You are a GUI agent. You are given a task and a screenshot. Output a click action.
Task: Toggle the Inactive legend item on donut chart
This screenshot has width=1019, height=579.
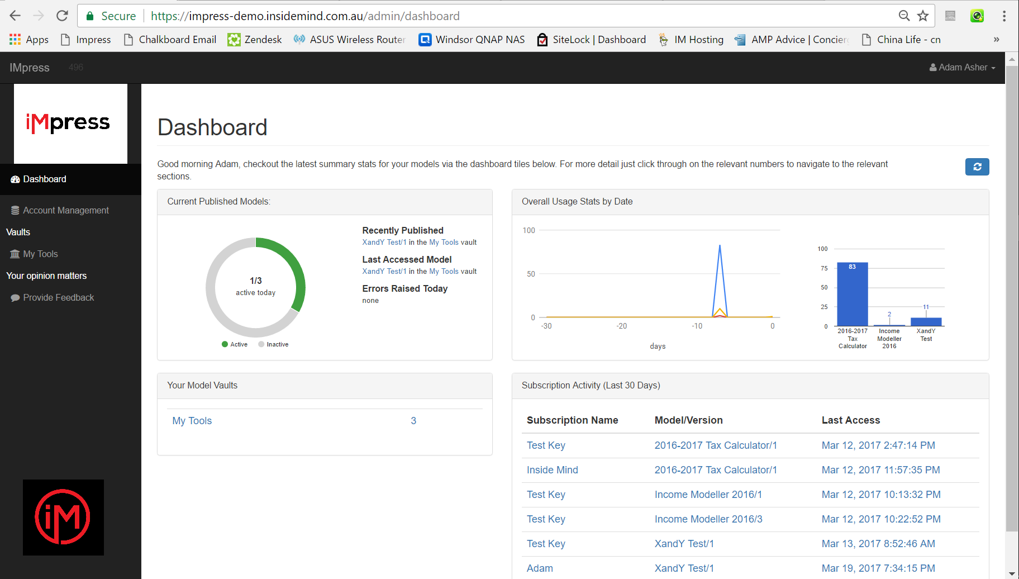[273, 344]
